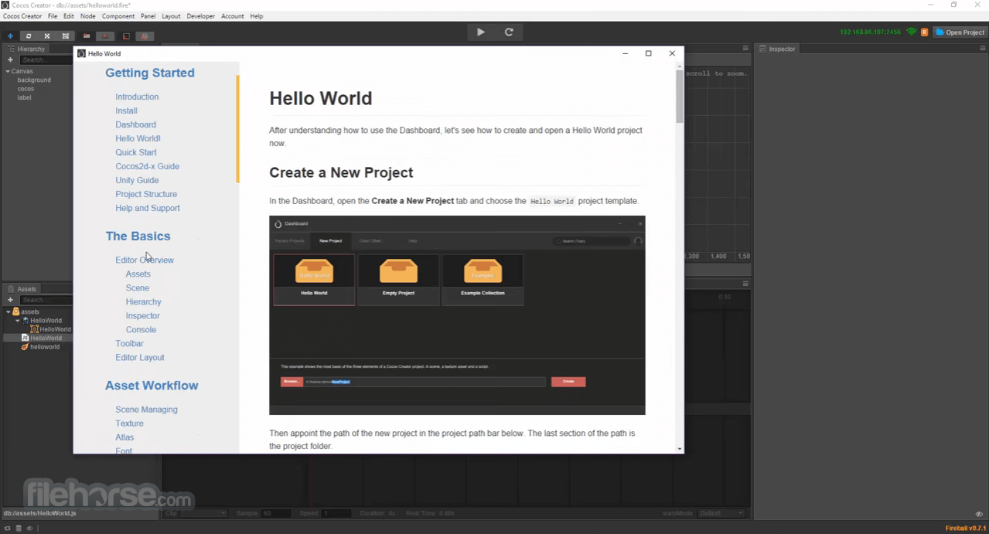Open the Install docs link
The width and height of the screenshot is (989, 534).
(126, 111)
